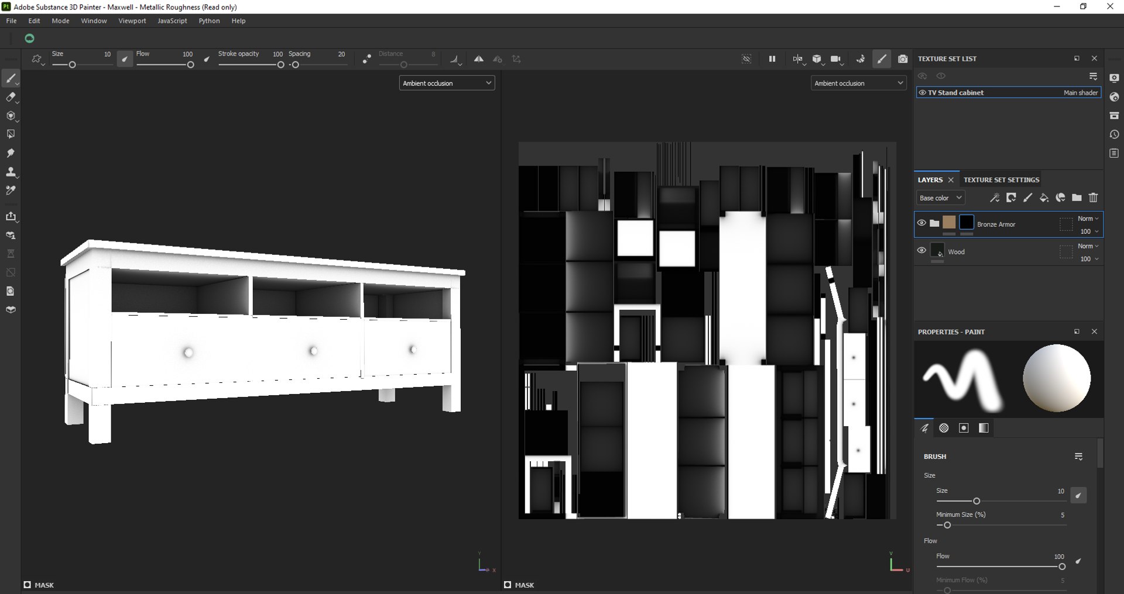Open the camera selection dropdown
The height and width of the screenshot is (594, 1124).
click(x=837, y=59)
